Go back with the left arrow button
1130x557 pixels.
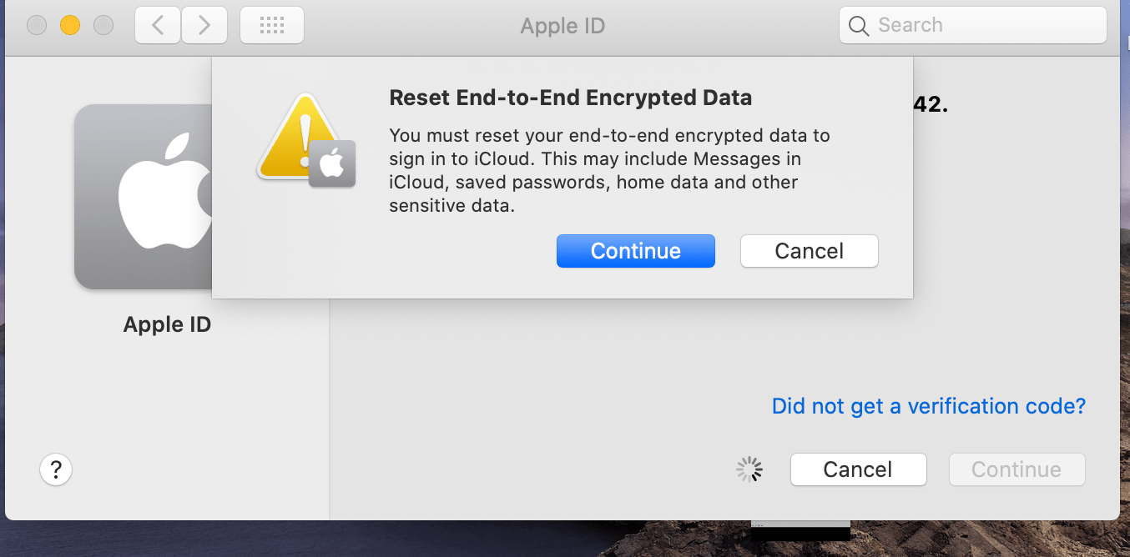(x=158, y=26)
